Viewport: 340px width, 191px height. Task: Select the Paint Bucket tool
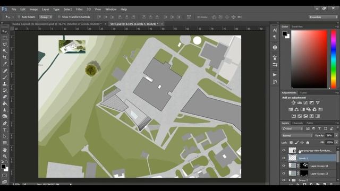[x=5, y=103]
